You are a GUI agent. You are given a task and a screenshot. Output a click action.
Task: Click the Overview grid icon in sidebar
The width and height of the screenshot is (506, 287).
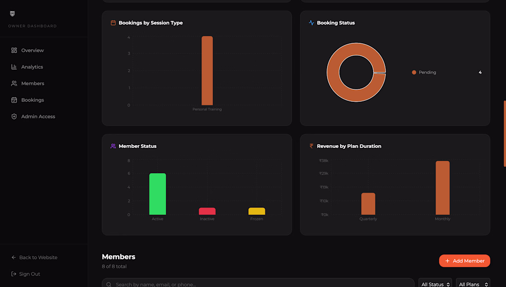(14, 50)
